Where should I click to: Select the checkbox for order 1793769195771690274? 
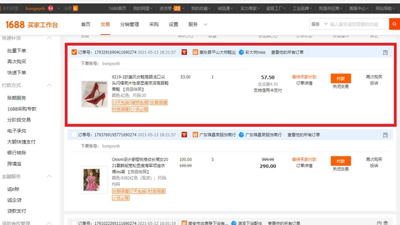tap(74, 135)
